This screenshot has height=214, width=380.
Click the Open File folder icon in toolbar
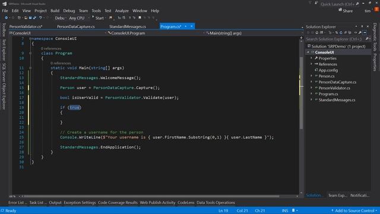[x=26, y=18]
